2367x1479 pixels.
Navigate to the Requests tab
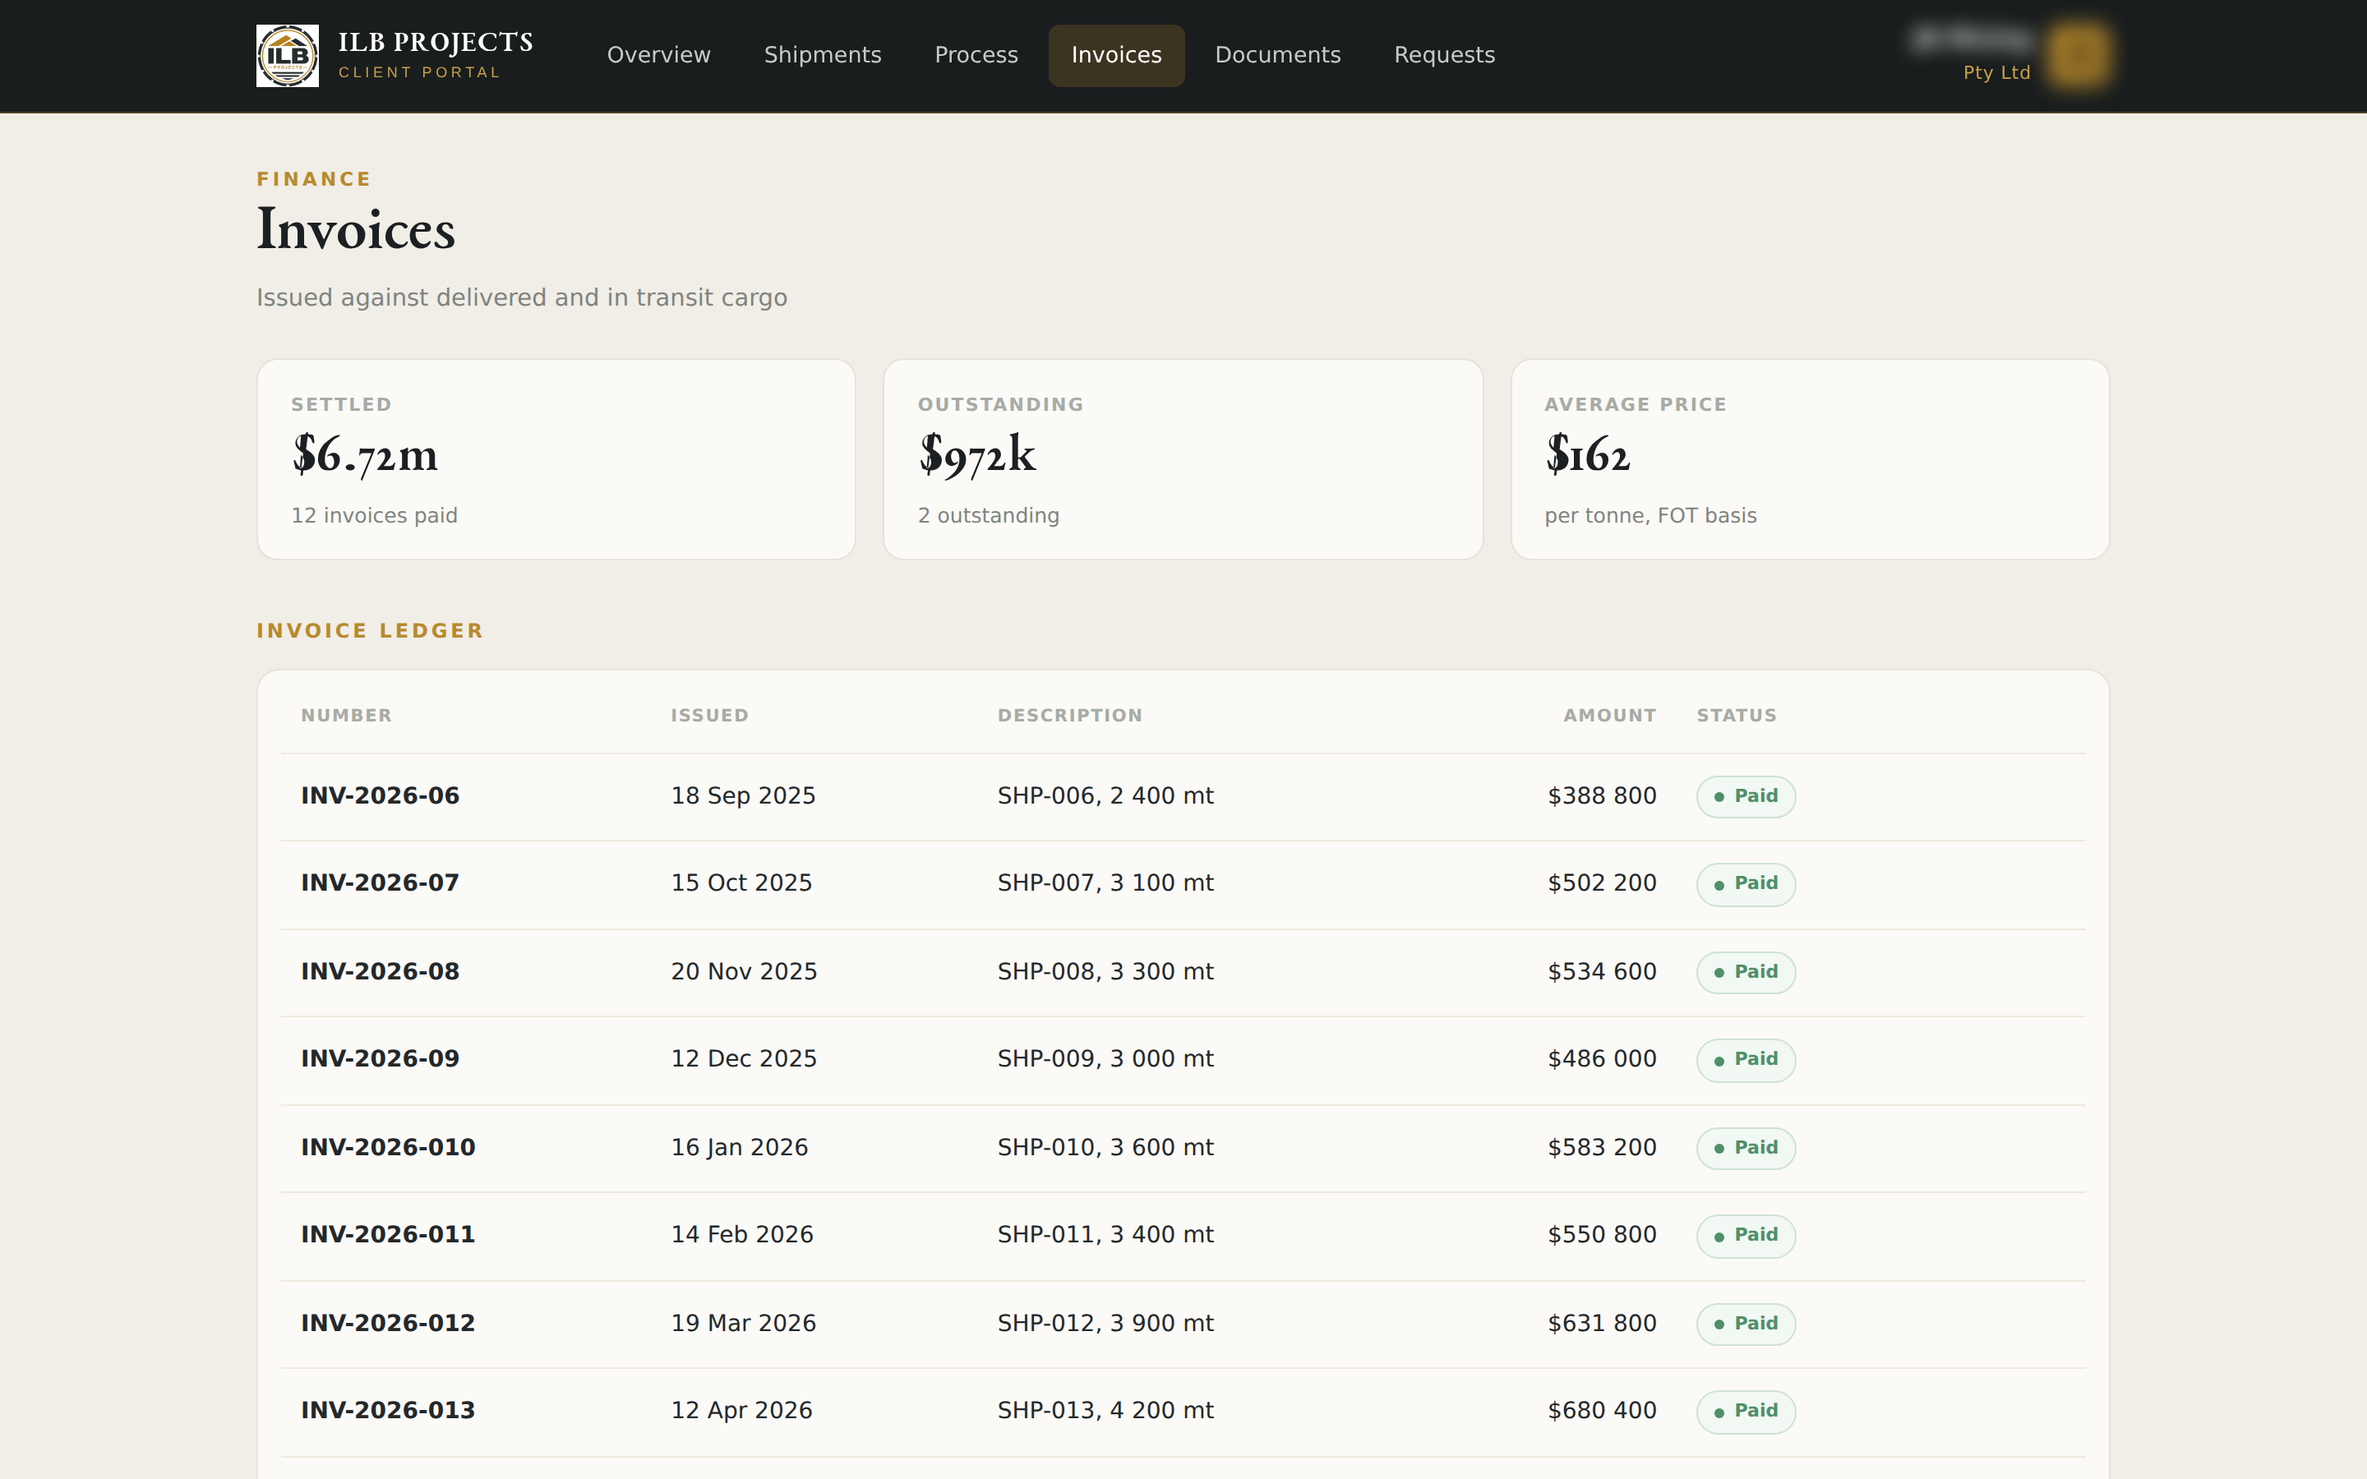click(1444, 55)
